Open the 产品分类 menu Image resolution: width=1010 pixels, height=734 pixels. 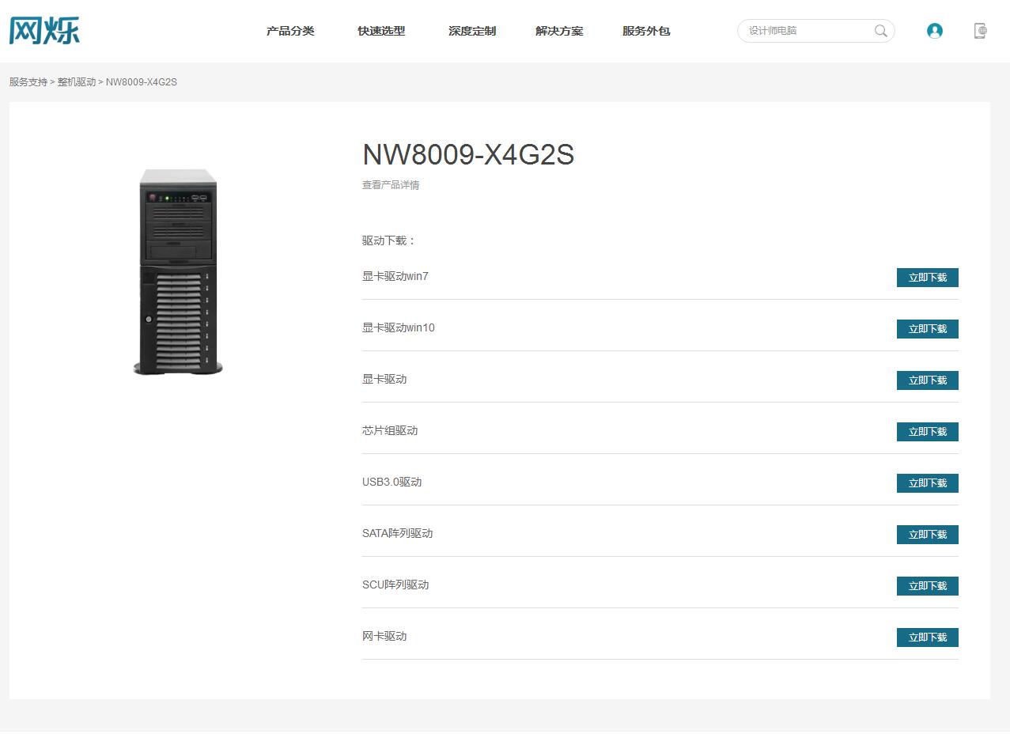point(290,31)
